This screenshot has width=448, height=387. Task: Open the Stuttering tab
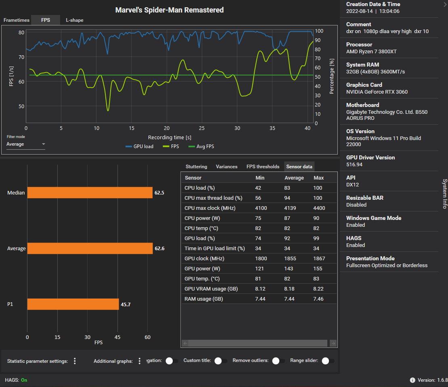tap(196, 167)
